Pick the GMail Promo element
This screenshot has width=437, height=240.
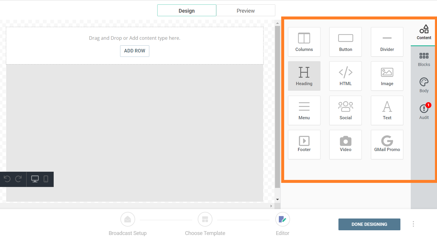coord(387,144)
